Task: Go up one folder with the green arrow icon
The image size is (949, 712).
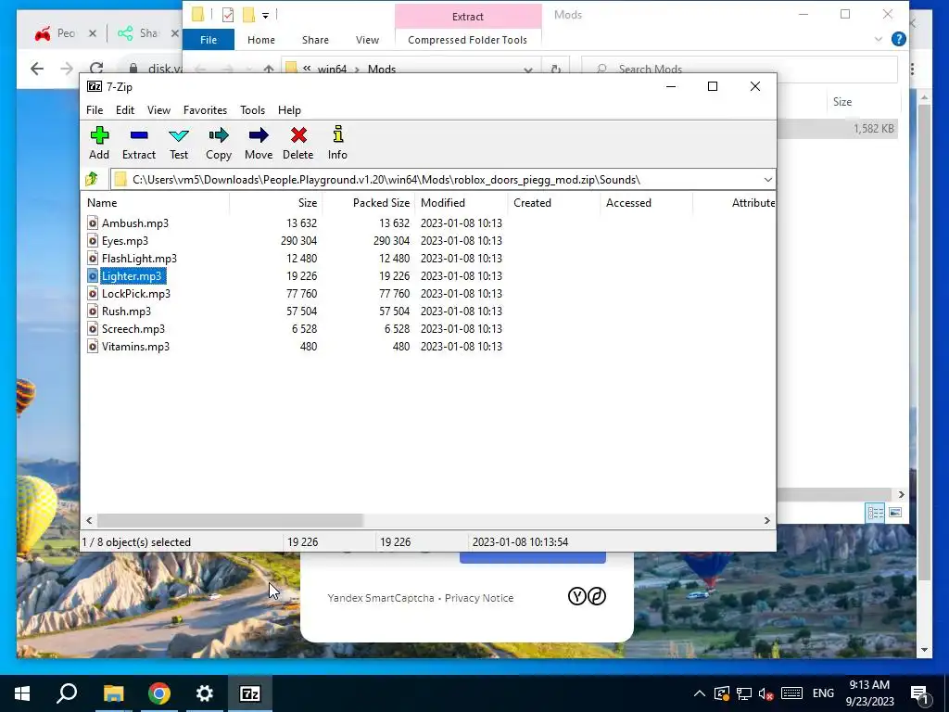Action: (92, 179)
